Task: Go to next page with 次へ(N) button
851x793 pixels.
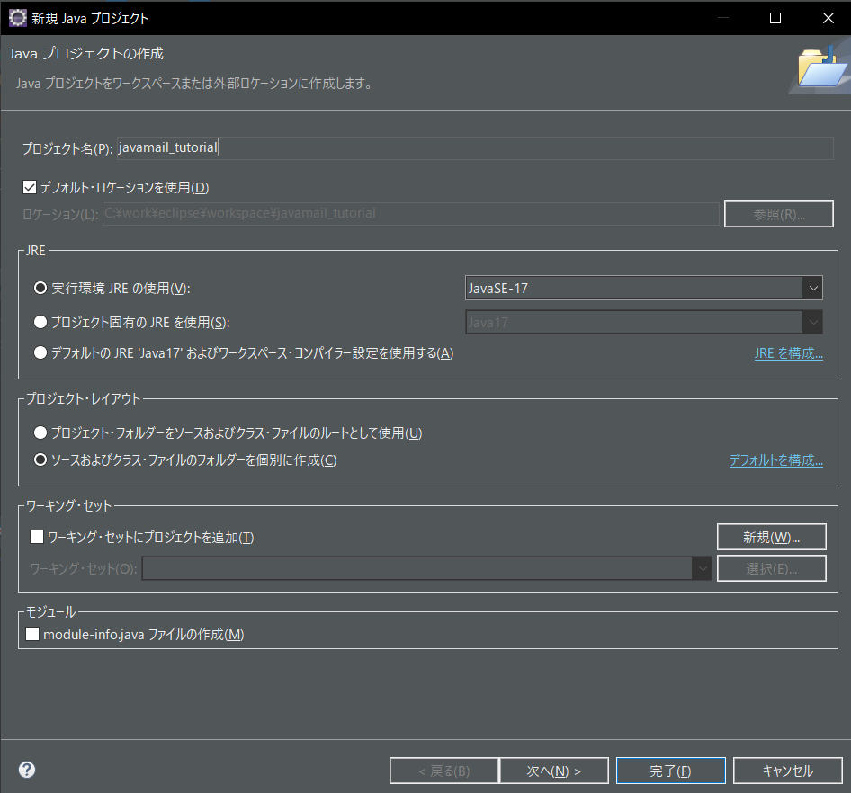Action: 553,771
